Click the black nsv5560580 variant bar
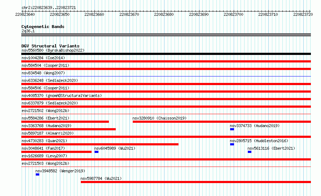Viewport: 321px width, 196px height. click(166, 54)
